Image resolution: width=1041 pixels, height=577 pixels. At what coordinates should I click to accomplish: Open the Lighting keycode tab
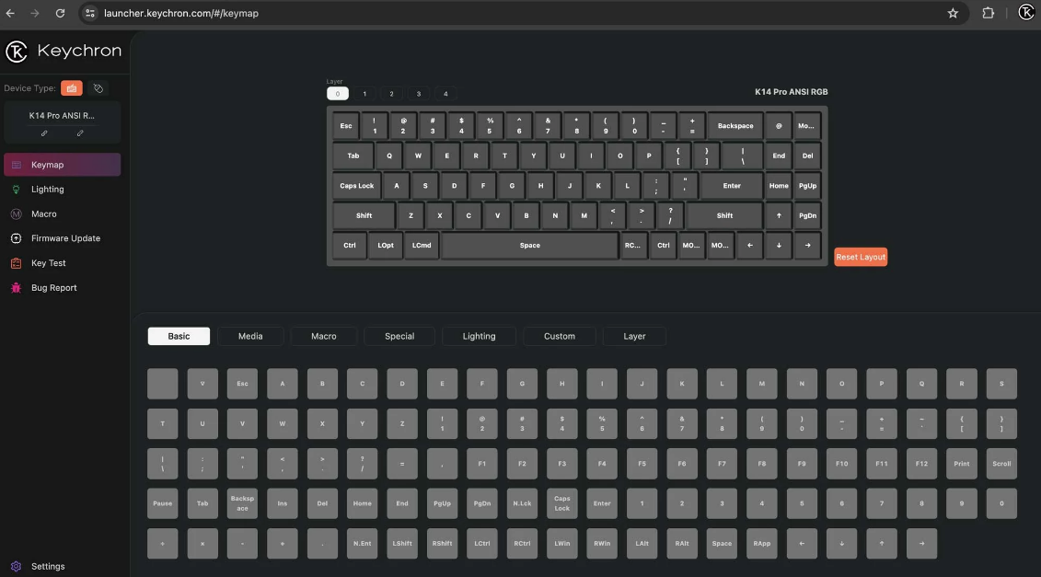tap(479, 336)
